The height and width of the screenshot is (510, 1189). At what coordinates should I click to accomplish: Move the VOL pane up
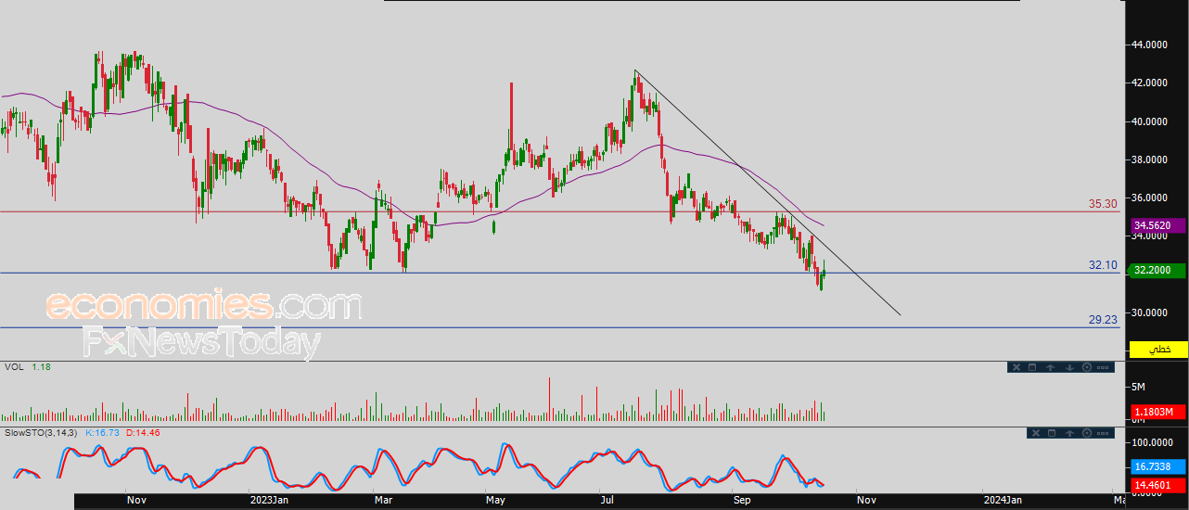(1050, 367)
